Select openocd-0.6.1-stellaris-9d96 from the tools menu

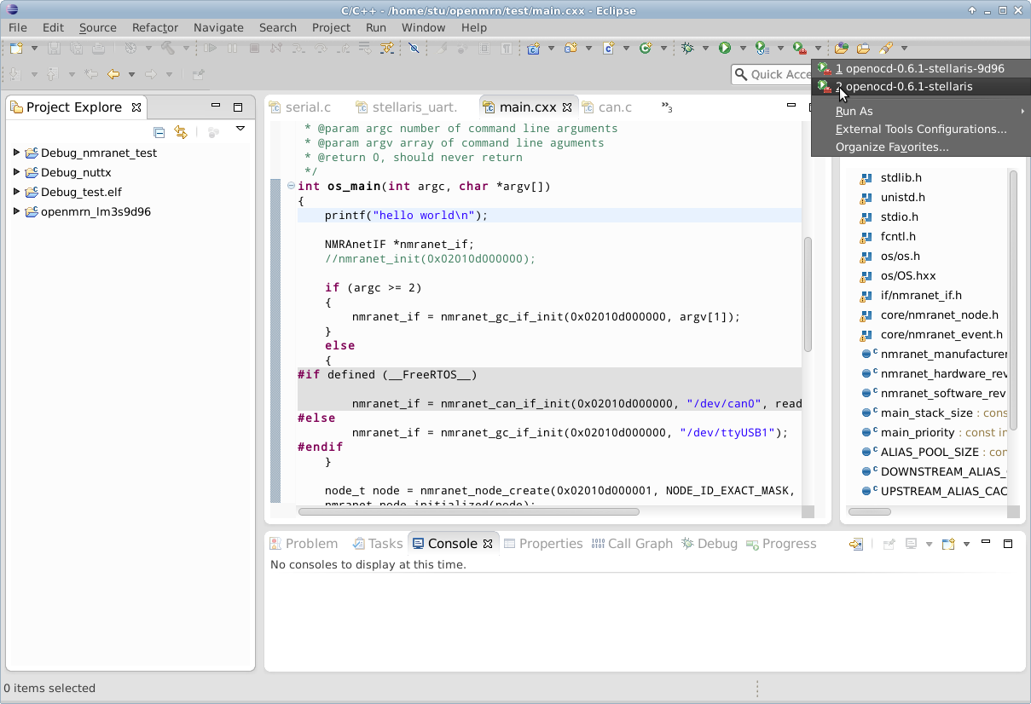tap(919, 68)
